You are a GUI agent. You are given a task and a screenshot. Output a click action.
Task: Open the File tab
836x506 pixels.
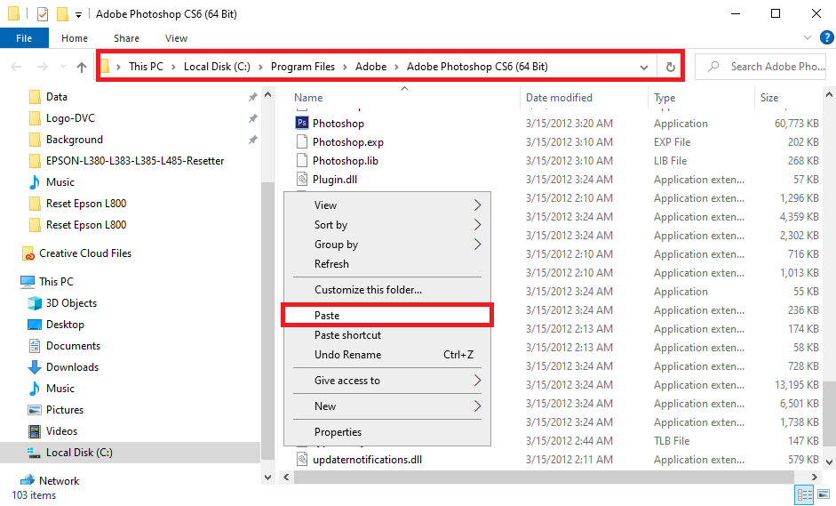(x=24, y=38)
